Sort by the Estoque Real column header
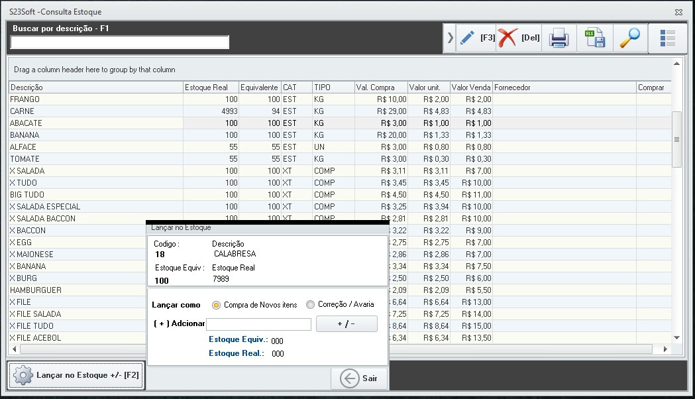 click(211, 87)
